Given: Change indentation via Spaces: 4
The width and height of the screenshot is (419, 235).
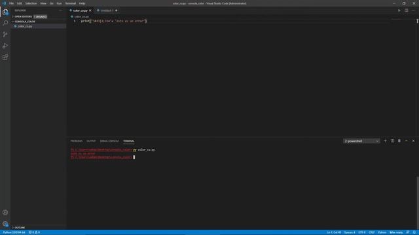Looking at the screenshot, I should click(350, 232).
